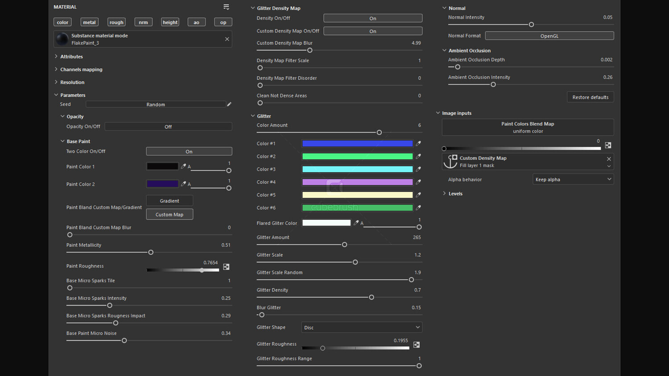Click the OpenGL Normal Format button
Image resolution: width=669 pixels, height=376 pixels.
point(549,36)
